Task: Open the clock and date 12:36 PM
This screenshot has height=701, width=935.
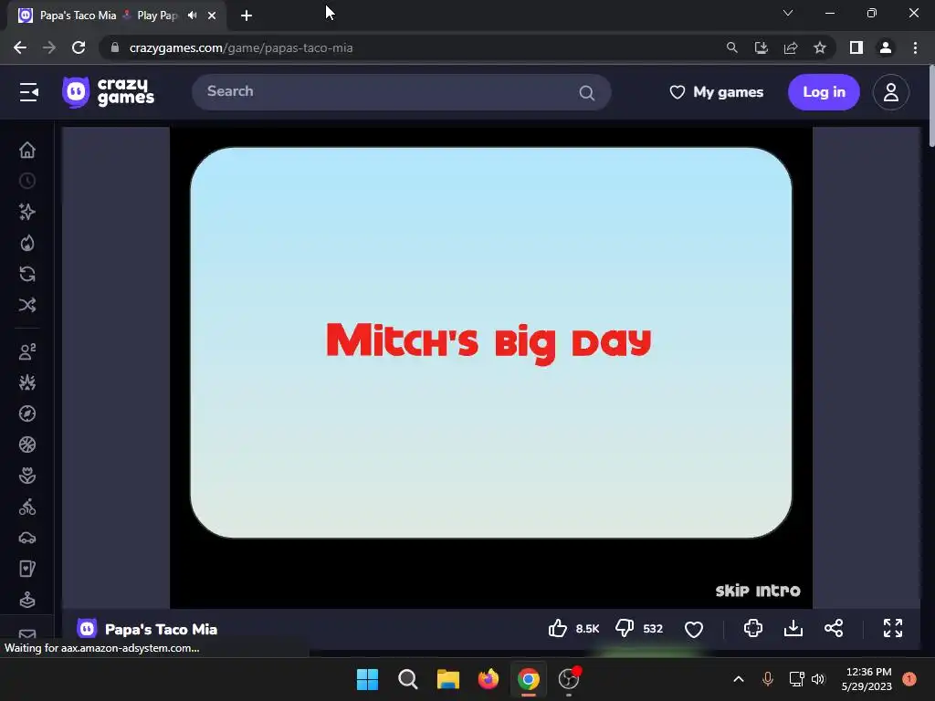Action: point(868,679)
